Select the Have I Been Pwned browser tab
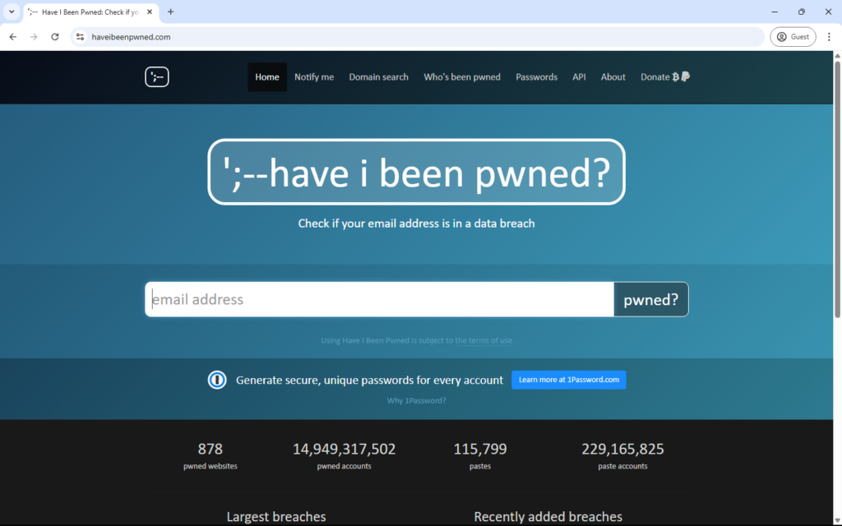Screen dimensions: 842x526 (91, 12)
